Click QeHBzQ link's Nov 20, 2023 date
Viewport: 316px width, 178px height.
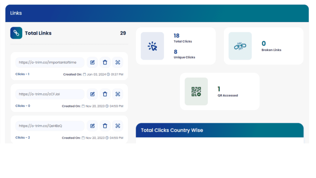click(x=95, y=138)
